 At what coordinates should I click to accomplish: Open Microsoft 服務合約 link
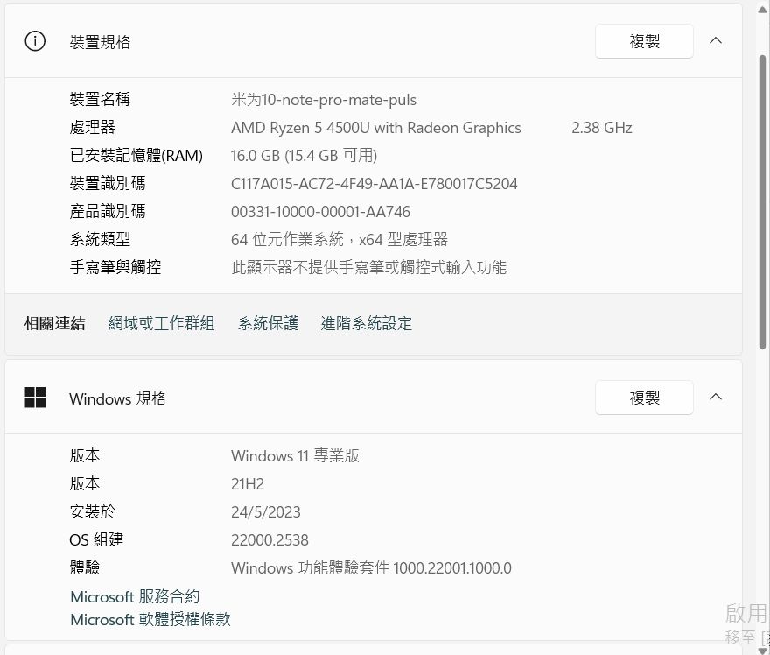click(135, 596)
